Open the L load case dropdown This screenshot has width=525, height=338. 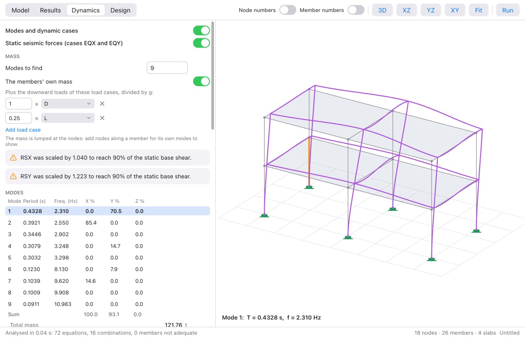click(68, 118)
